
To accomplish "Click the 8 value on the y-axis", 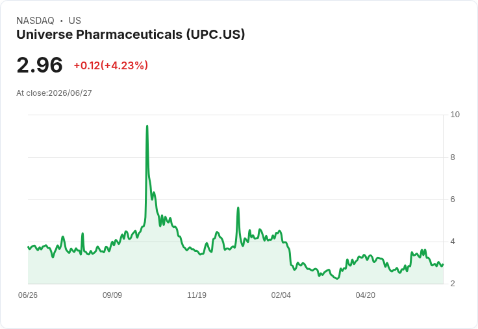I will (453, 157).
